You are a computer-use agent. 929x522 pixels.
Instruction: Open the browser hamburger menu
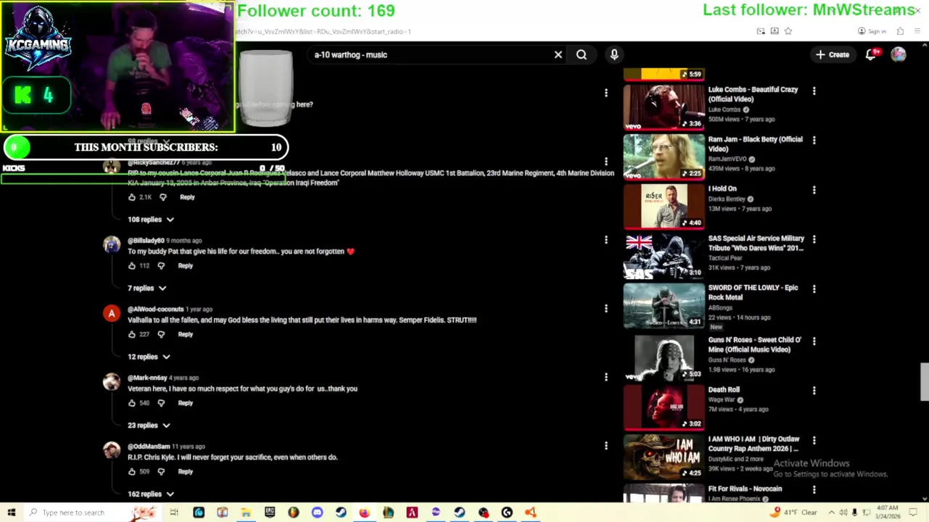click(x=917, y=31)
